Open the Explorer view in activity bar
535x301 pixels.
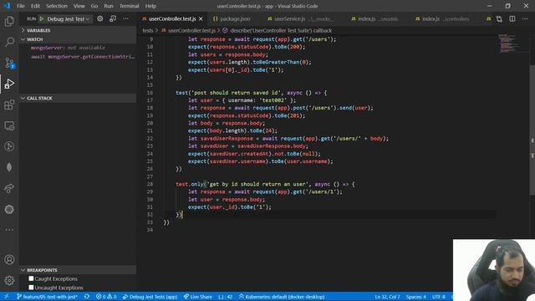pyautogui.click(x=9, y=21)
